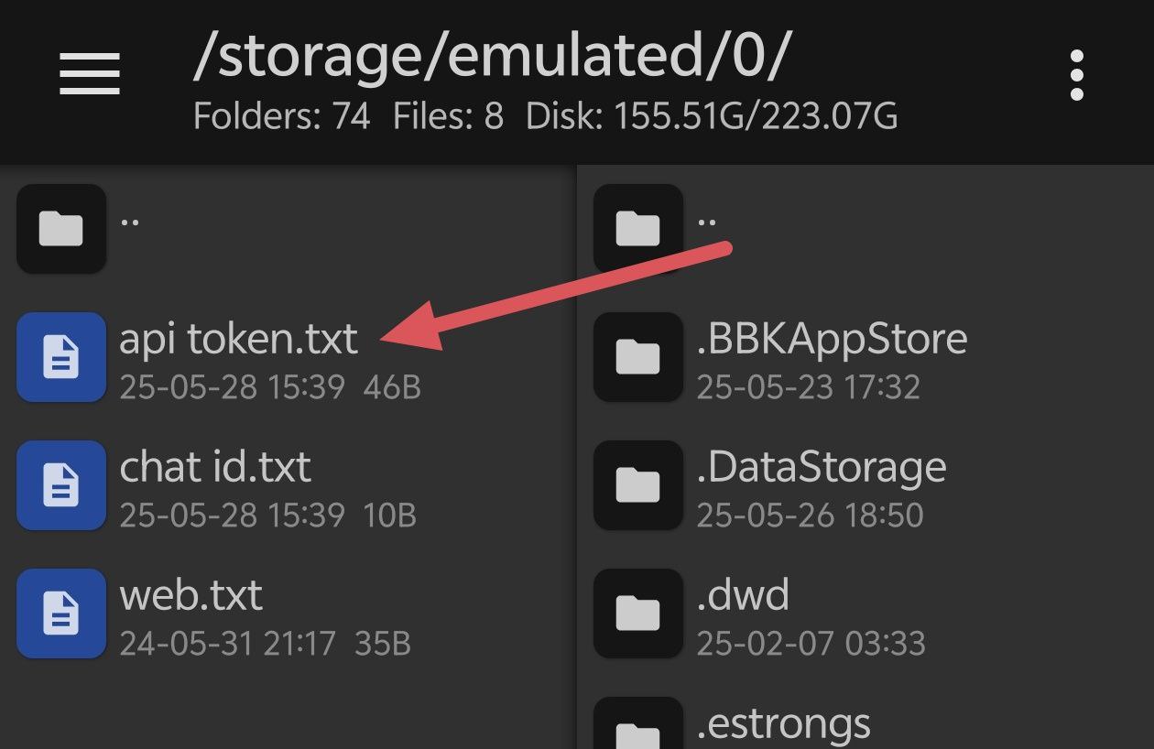The height and width of the screenshot is (749, 1154).
Task: Tap the web.txt document icon
Action: pyautogui.click(x=61, y=613)
